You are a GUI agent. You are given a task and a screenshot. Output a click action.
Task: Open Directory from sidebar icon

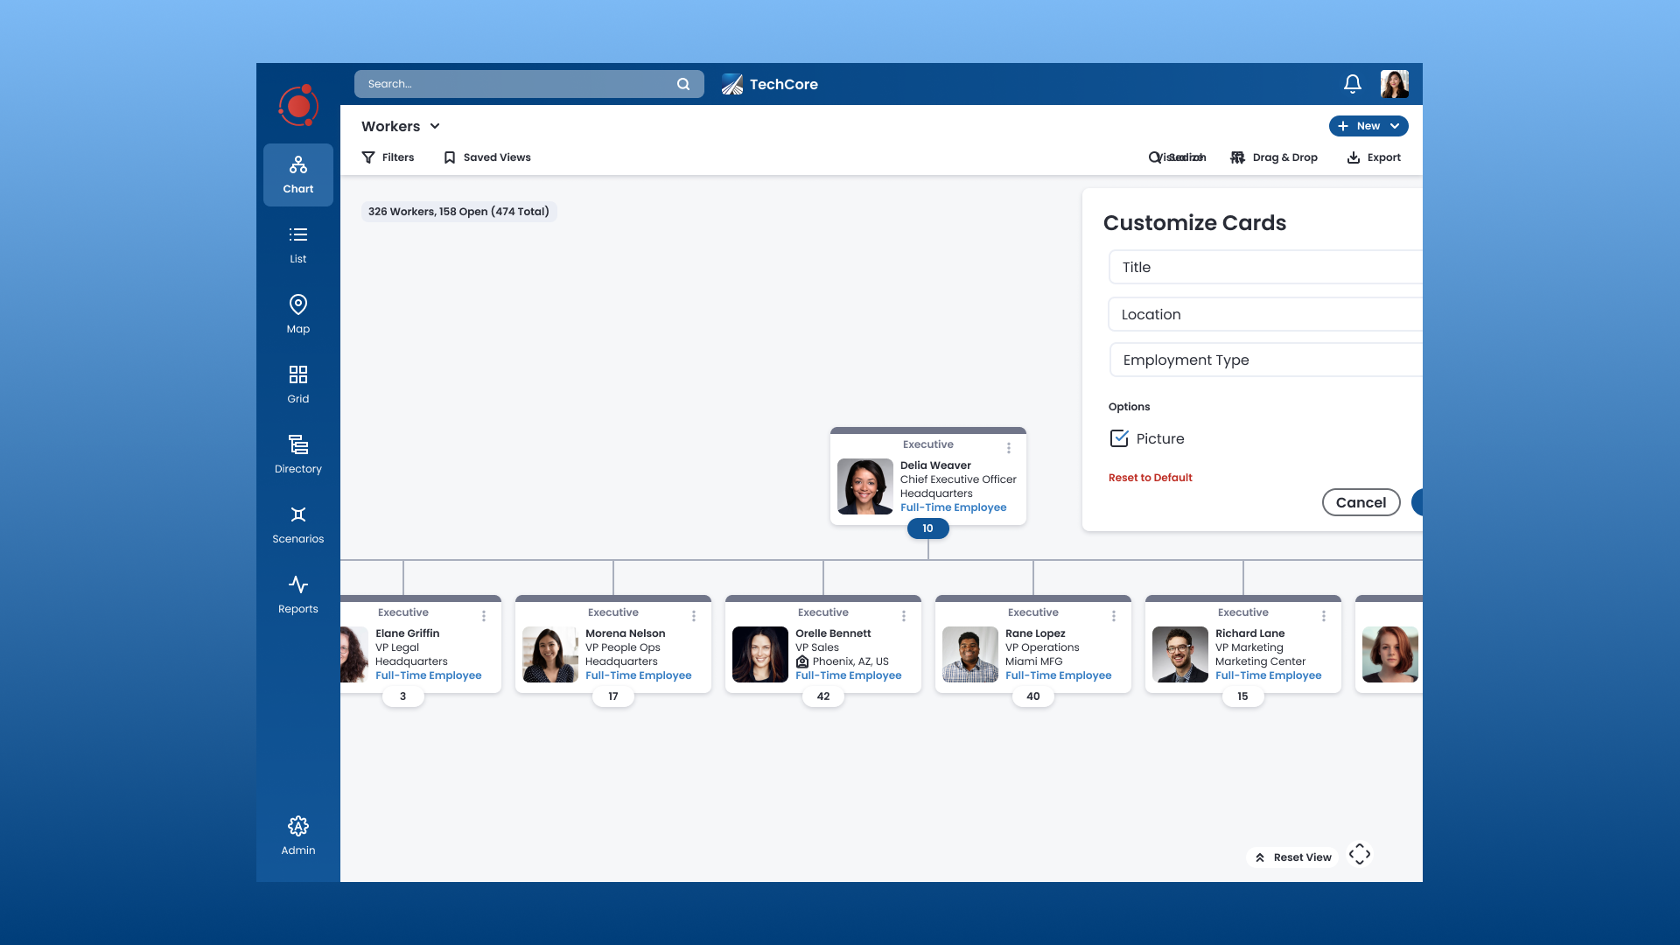pyautogui.click(x=297, y=452)
